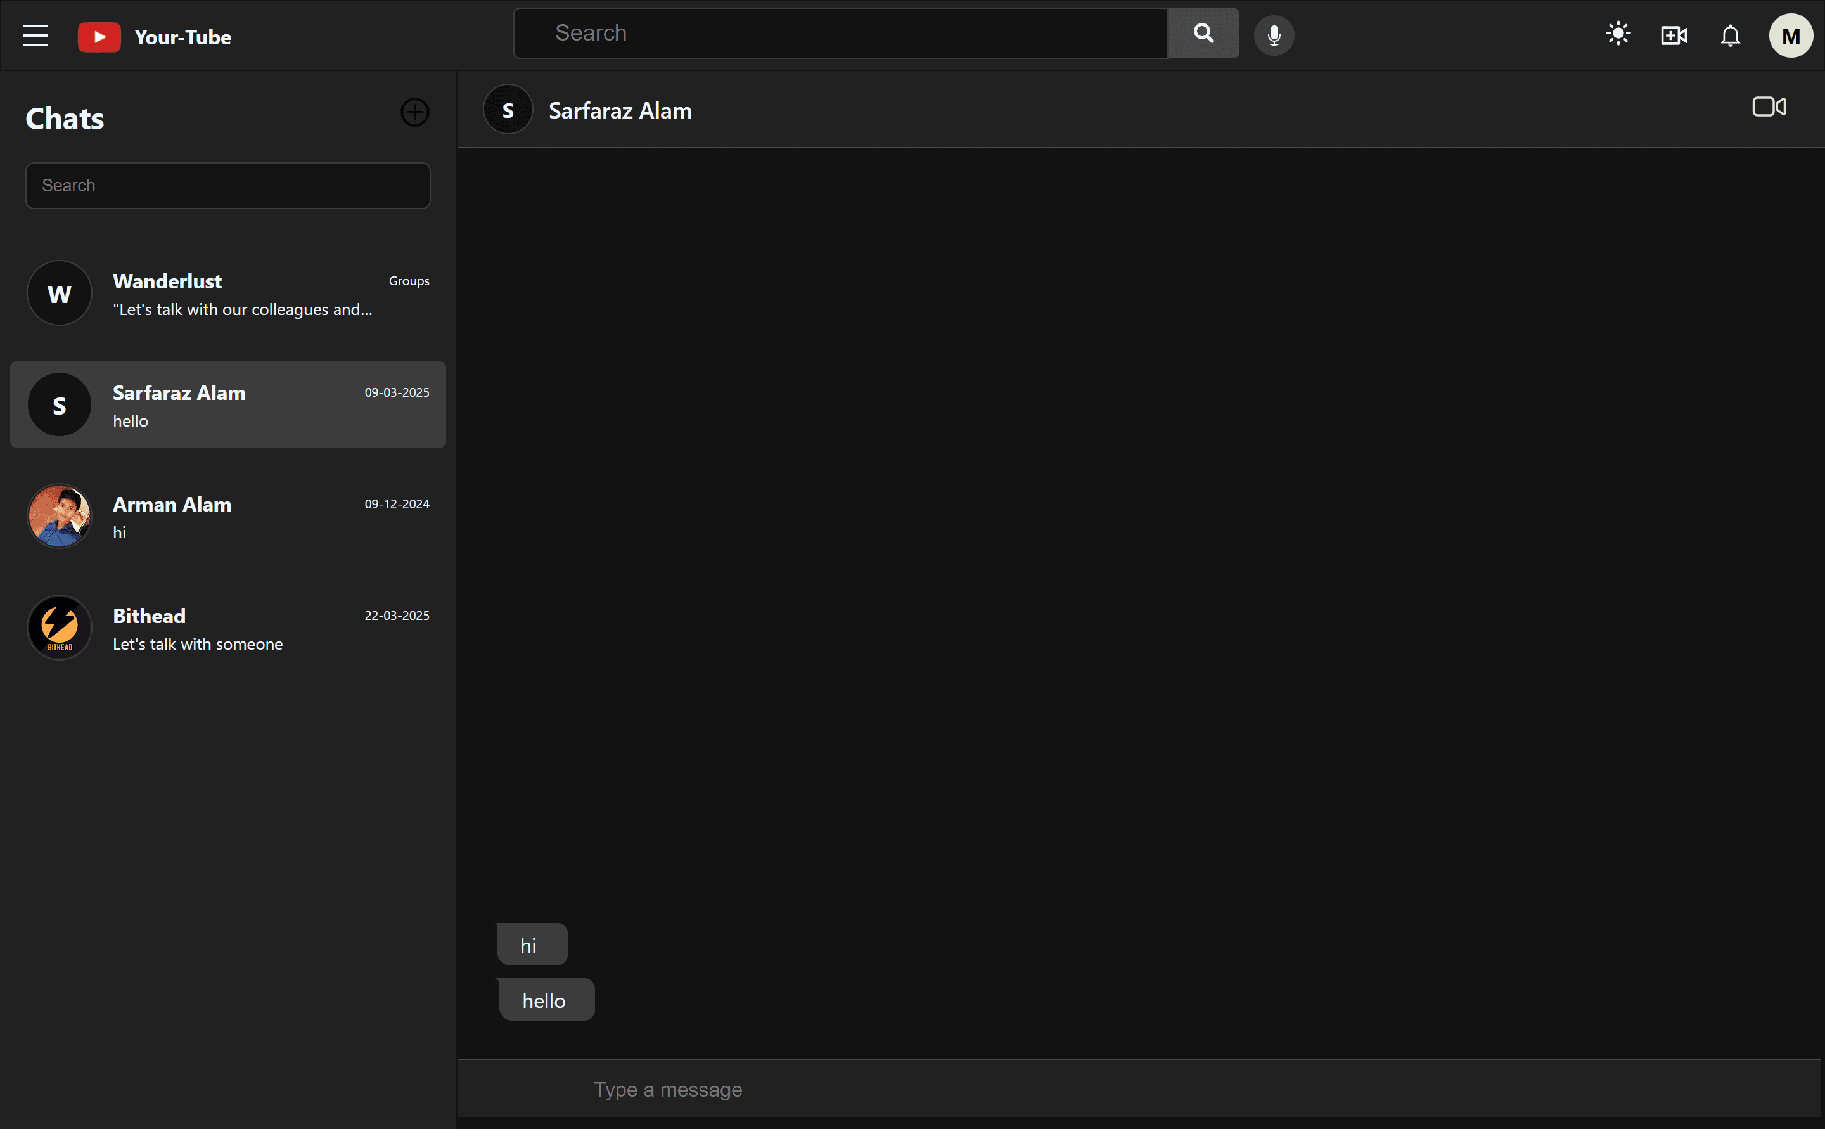Select the Sarfaraz Alam chat row
Screen dimensions: 1825x1141
[x=227, y=404]
